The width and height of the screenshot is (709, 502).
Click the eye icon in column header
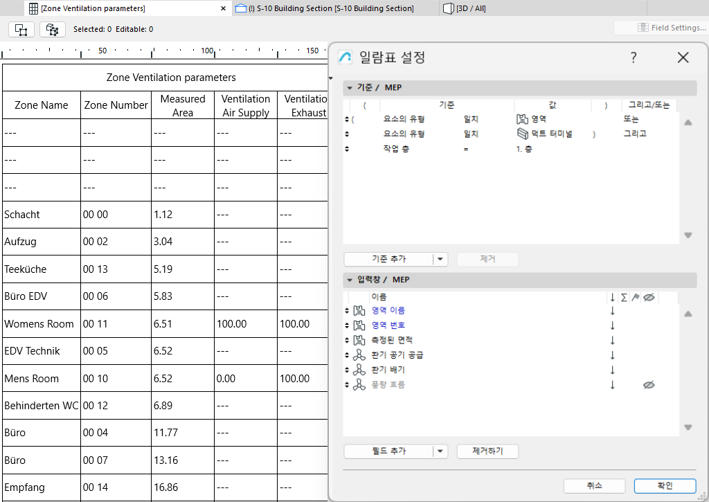pos(648,296)
